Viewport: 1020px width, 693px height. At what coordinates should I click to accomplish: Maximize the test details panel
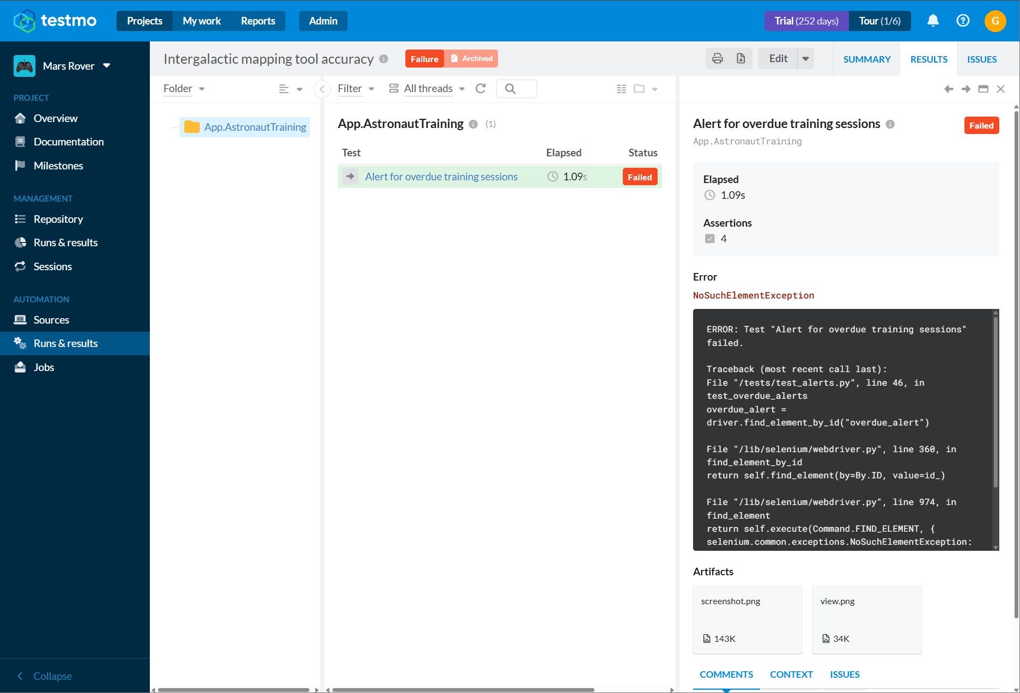pos(983,89)
